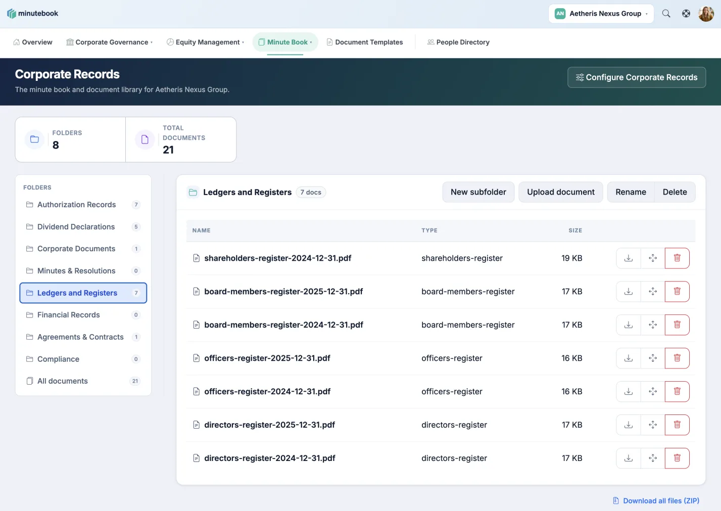This screenshot has height=511, width=721.
Task: Click Configure Corporate Records button
Action: (x=637, y=77)
